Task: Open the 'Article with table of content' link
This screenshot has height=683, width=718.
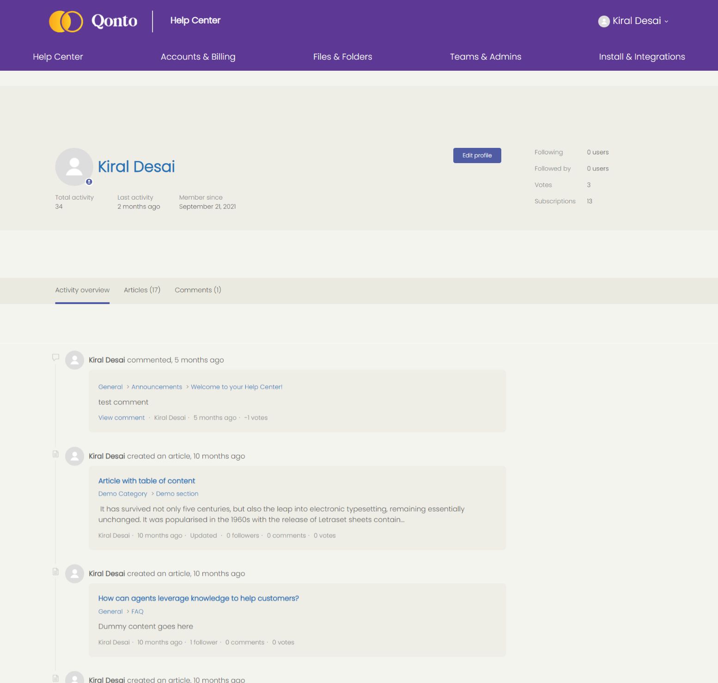Action: point(146,481)
